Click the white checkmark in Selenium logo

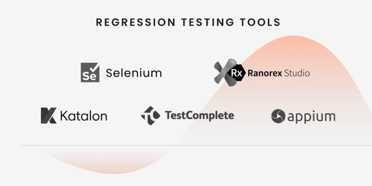point(95,67)
